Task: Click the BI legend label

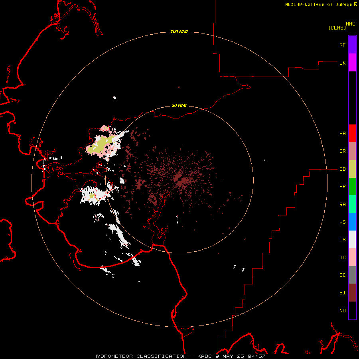Action: [x=342, y=293]
